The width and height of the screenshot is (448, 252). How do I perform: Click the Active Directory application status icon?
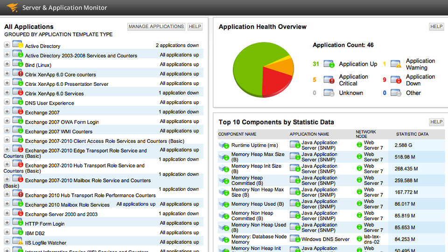point(18,44)
